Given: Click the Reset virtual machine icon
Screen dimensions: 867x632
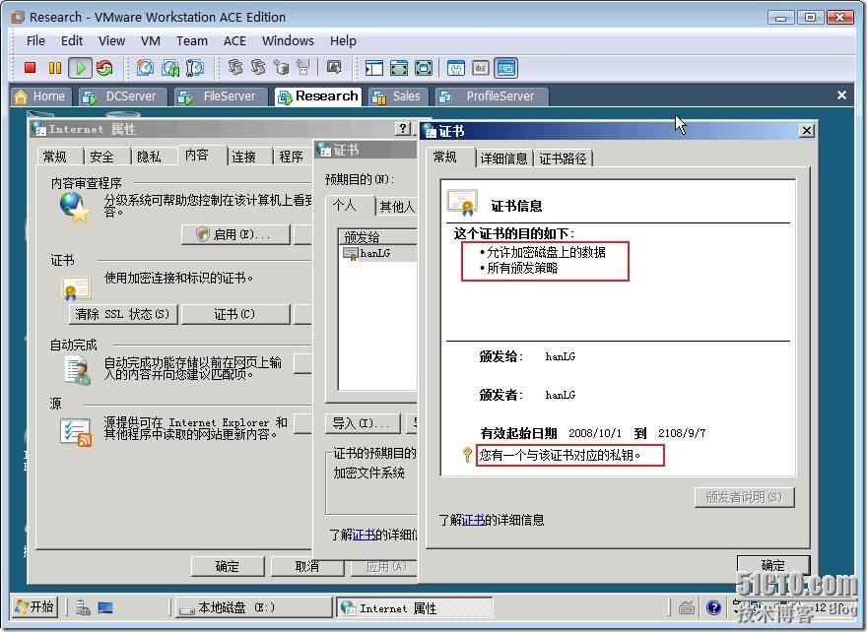Looking at the screenshot, I should pyautogui.click(x=104, y=68).
